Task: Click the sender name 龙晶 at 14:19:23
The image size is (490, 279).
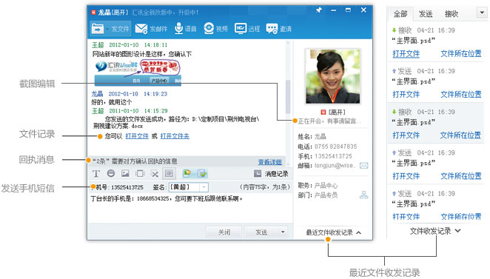Action: (97, 94)
